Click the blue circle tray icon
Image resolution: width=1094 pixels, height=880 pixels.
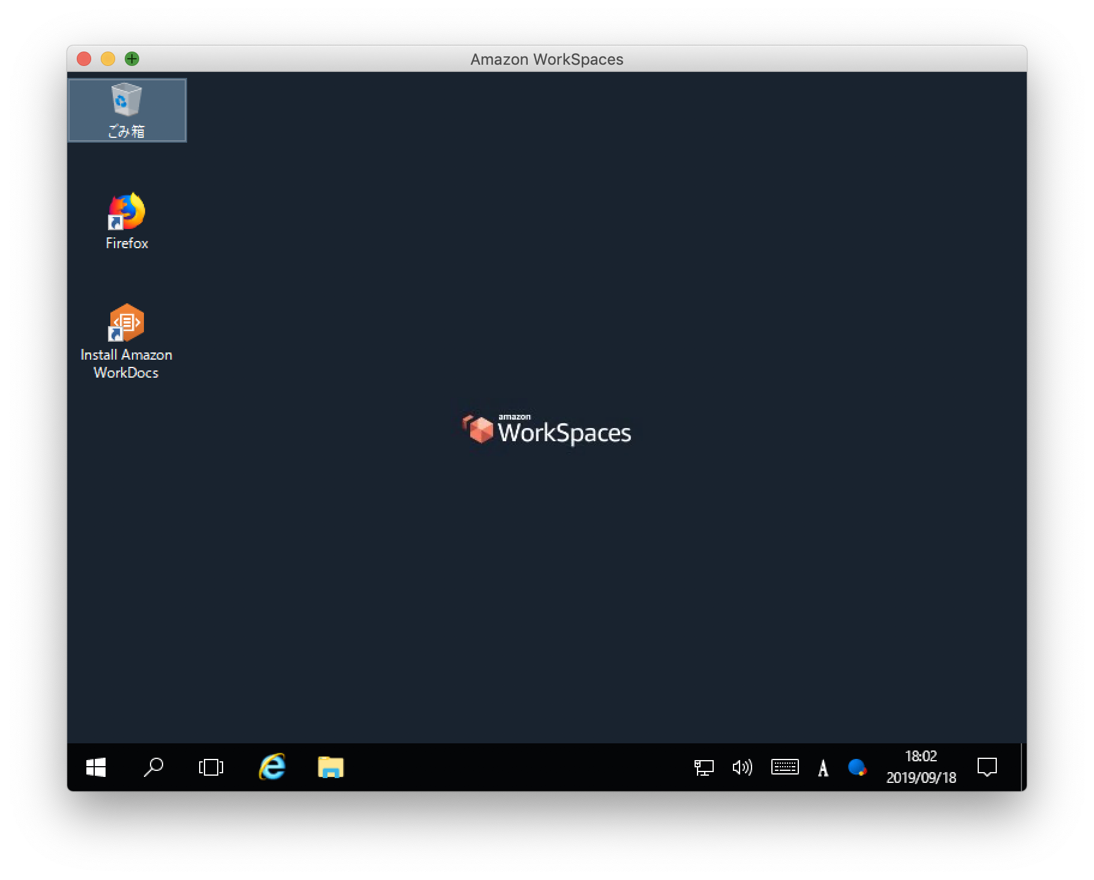[857, 767]
